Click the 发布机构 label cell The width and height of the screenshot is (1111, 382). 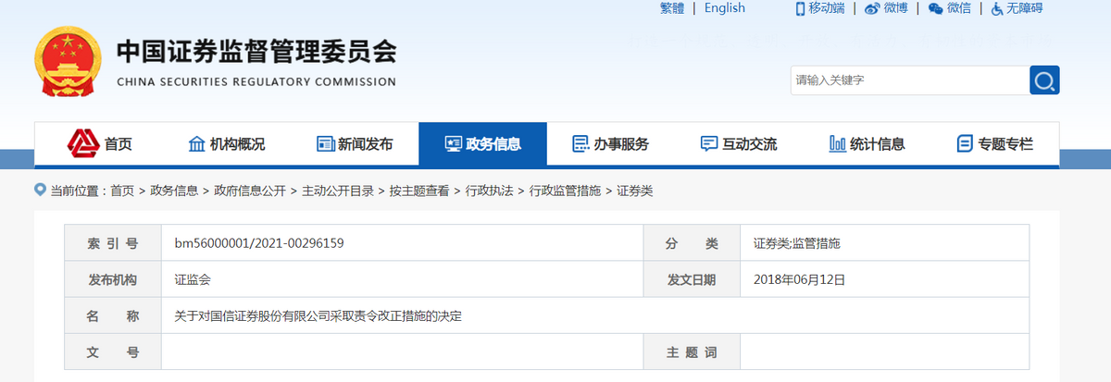pyautogui.click(x=113, y=279)
